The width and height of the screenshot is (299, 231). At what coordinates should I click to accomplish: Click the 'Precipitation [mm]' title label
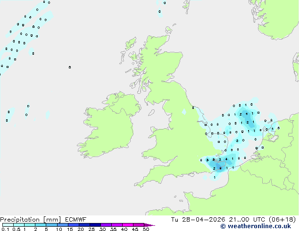(x=31, y=220)
